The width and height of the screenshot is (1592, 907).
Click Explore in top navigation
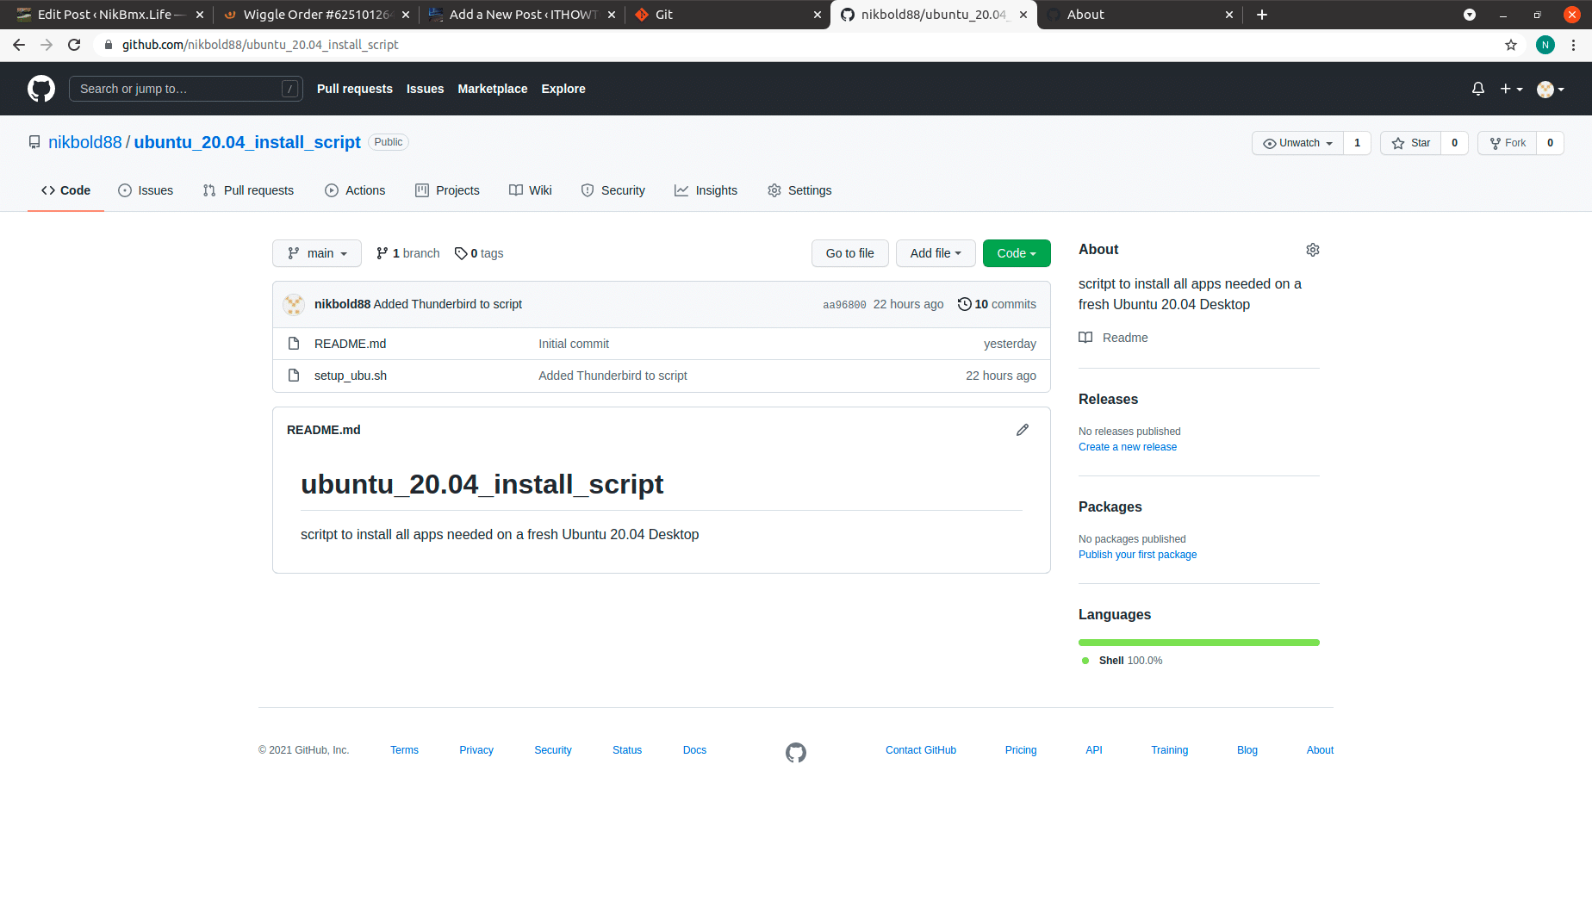pyautogui.click(x=563, y=89)
